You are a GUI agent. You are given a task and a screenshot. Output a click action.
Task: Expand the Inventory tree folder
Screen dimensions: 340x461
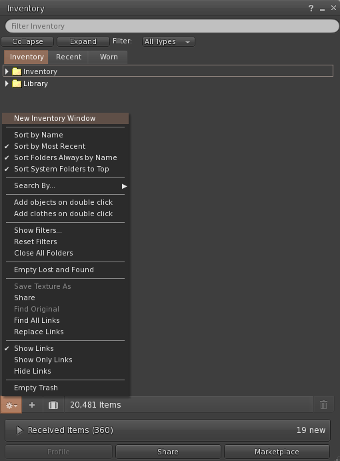[x=7, y=71]
